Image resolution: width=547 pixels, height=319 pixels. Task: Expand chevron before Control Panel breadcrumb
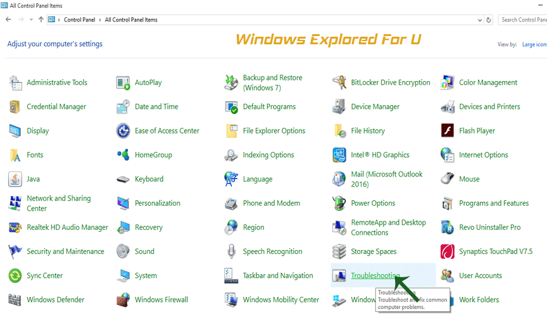tap(59, 20)
